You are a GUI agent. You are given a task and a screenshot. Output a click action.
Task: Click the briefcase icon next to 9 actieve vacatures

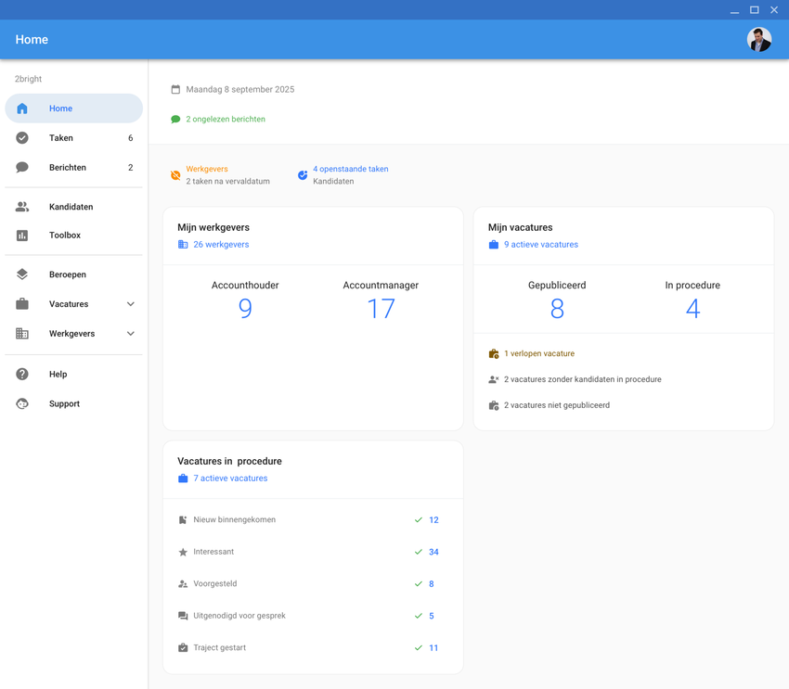point(492,244)
